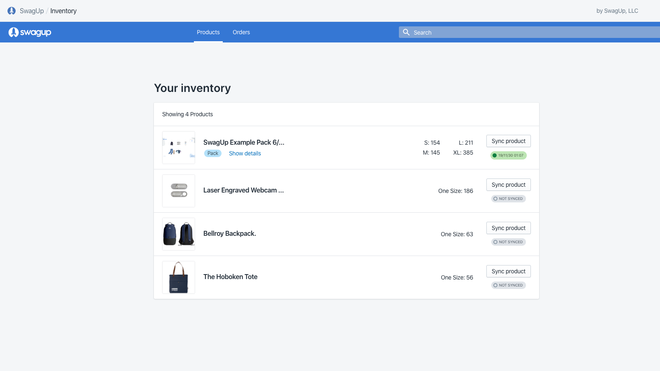Click 'One Size: 56' quantity
This screenshot has height=371, width=660.
457,277
